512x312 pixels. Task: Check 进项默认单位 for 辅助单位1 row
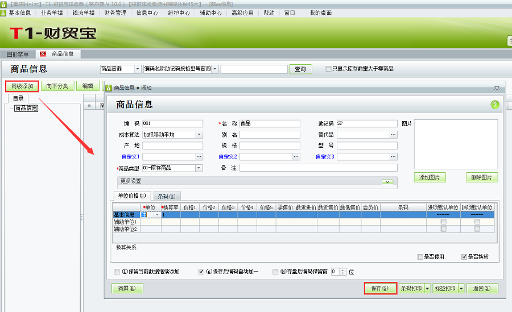[443, 222]
